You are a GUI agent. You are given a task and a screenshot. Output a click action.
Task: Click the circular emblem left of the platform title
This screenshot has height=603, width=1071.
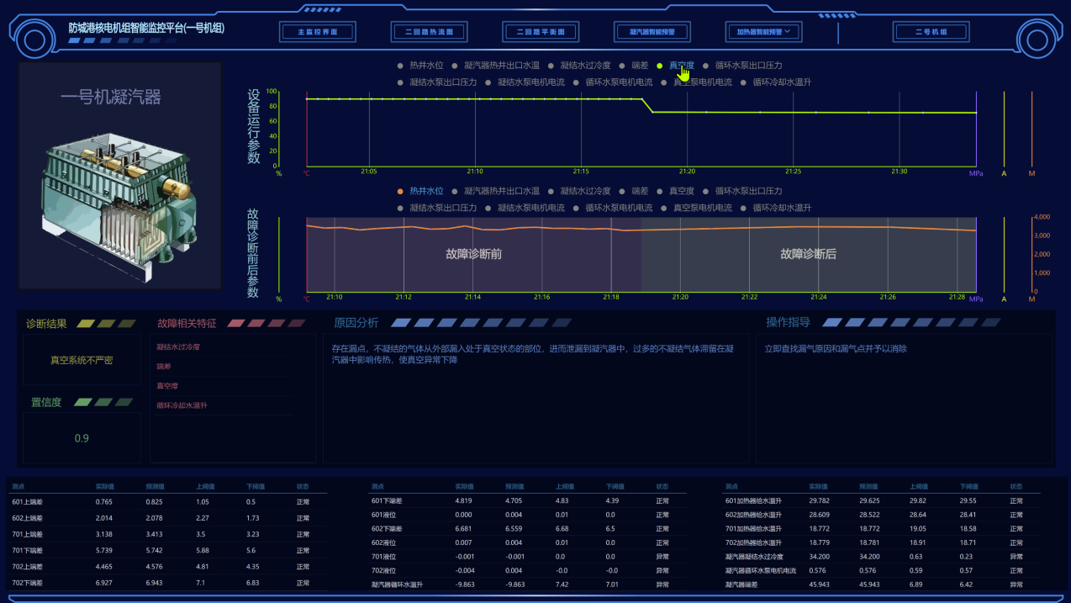(34, 39)
